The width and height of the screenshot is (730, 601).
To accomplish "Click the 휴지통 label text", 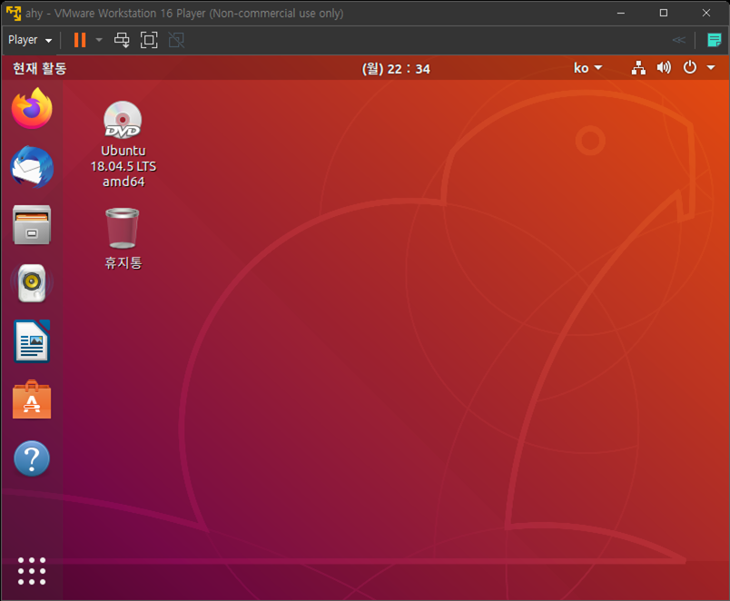I will pos(123,263).
